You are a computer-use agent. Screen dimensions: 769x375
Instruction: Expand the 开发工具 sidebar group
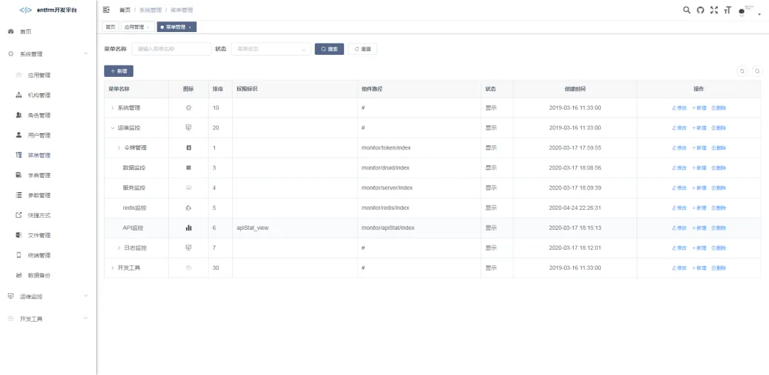48,319
